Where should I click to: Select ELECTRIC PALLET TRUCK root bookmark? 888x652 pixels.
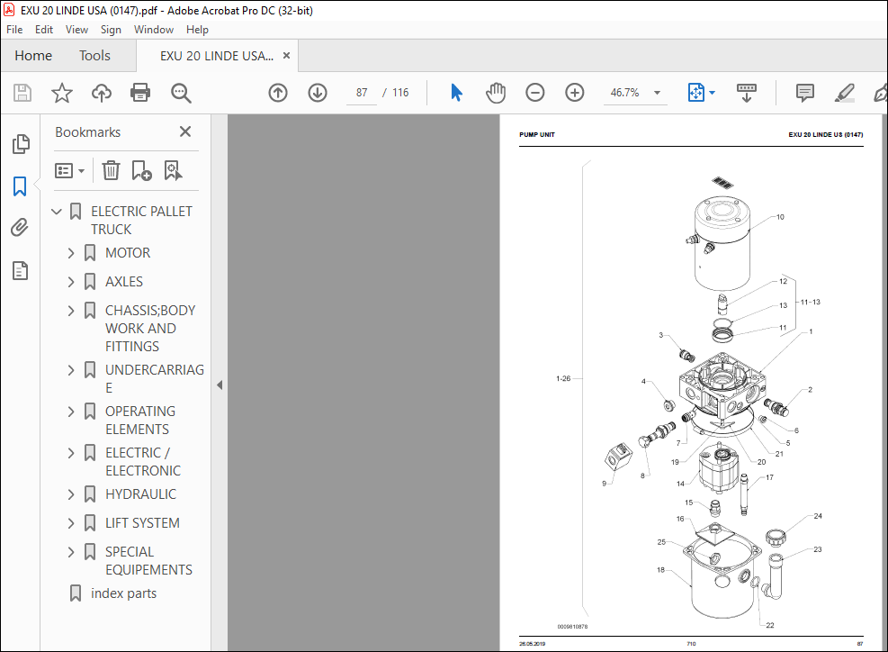(x=141, y=220)
